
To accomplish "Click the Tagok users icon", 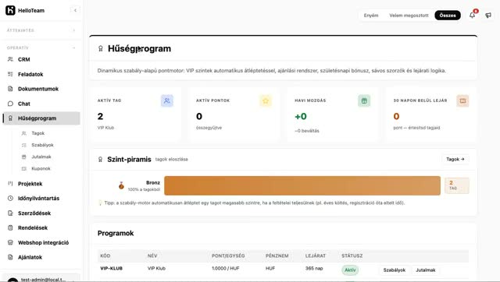I will point(24,133).
